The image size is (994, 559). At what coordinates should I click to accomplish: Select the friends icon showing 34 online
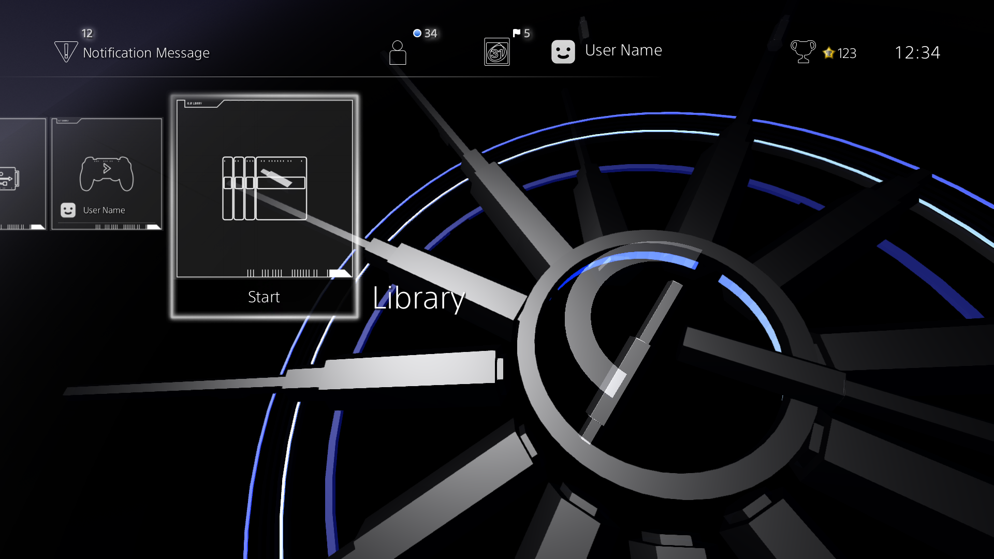(x=398, y=52)
